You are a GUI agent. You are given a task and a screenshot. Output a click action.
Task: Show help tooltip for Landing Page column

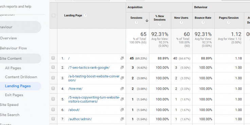[x=86, y=15]
